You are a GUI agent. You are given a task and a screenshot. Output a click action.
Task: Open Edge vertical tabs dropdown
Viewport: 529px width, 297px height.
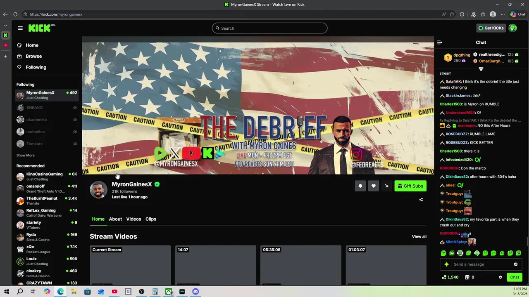click(5, 26)
